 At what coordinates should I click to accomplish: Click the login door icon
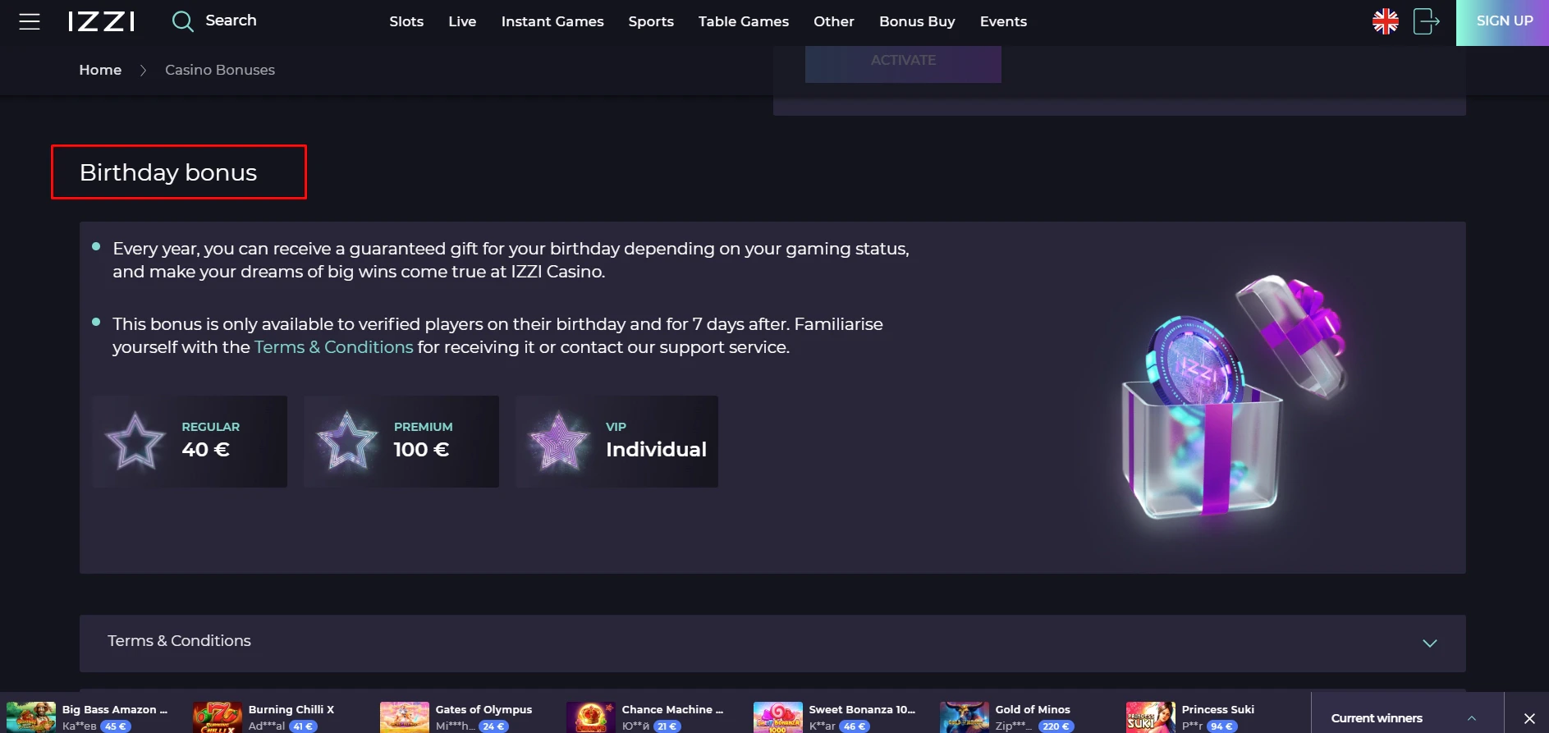(1427, 21)
